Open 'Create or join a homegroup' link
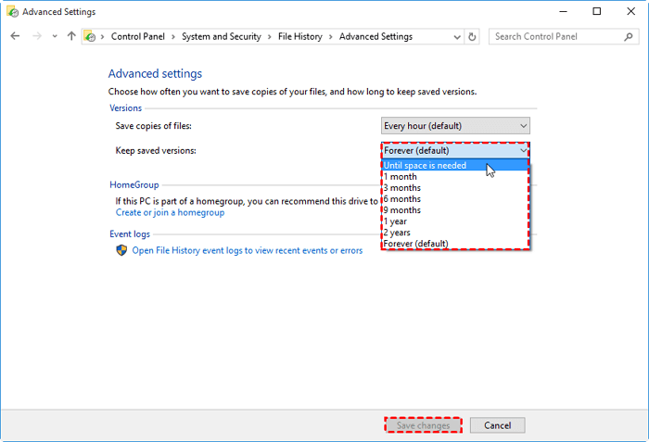The height and width of the screenshot is (442, 649). [x=170, y=212]
